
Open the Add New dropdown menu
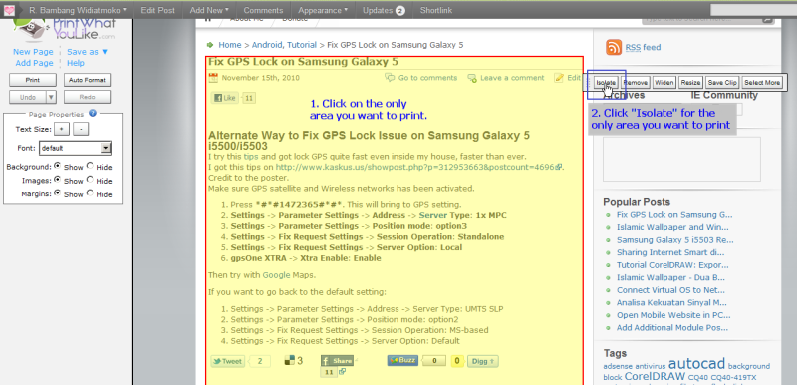point(209,10)
